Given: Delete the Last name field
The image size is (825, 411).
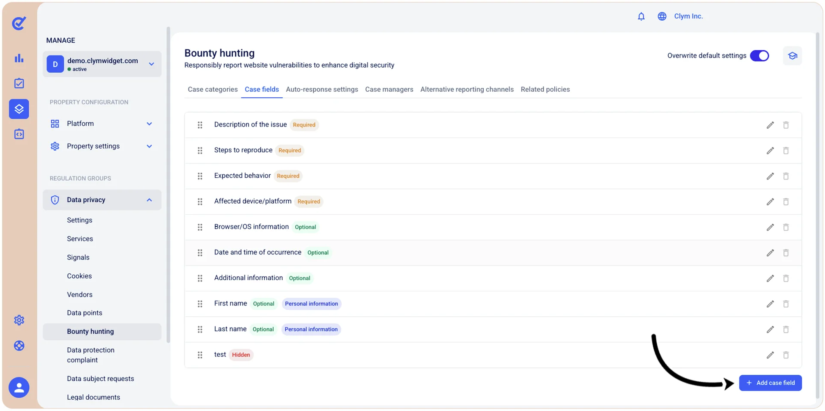Looking at the screenshot, I should (x=786, y=330).
